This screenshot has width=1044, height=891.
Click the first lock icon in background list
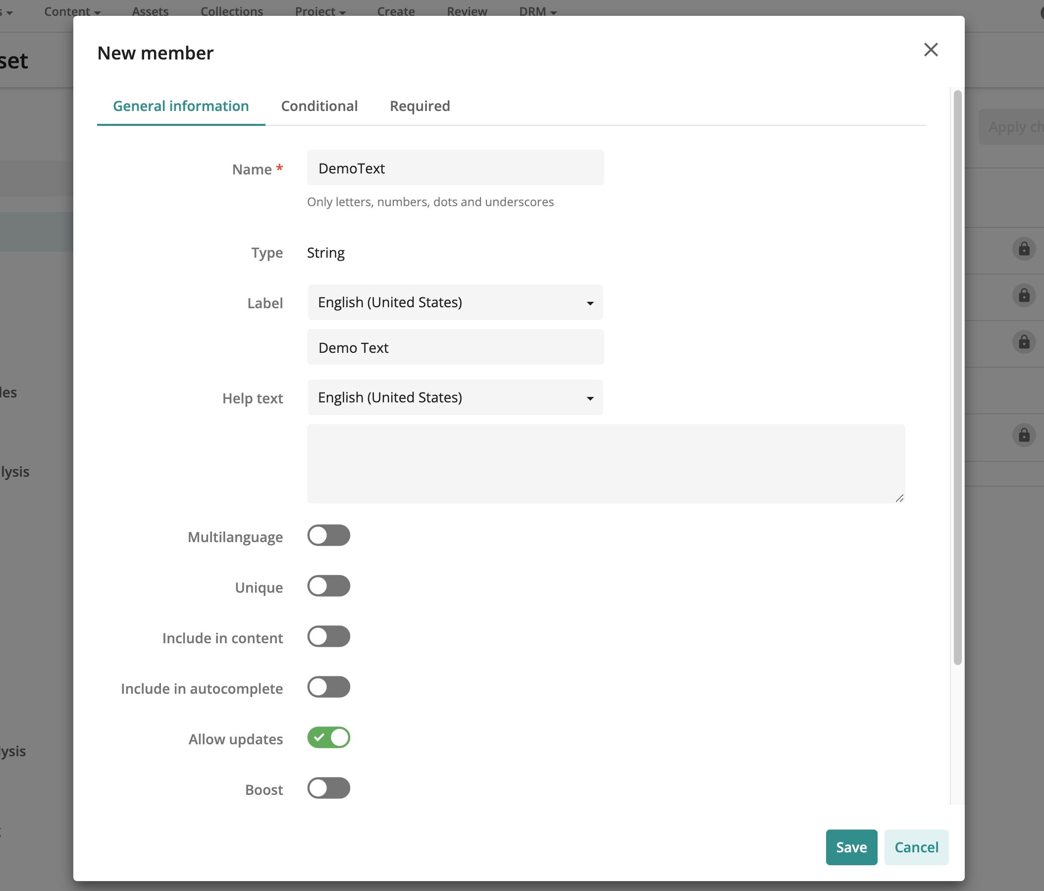[1024, 249]
